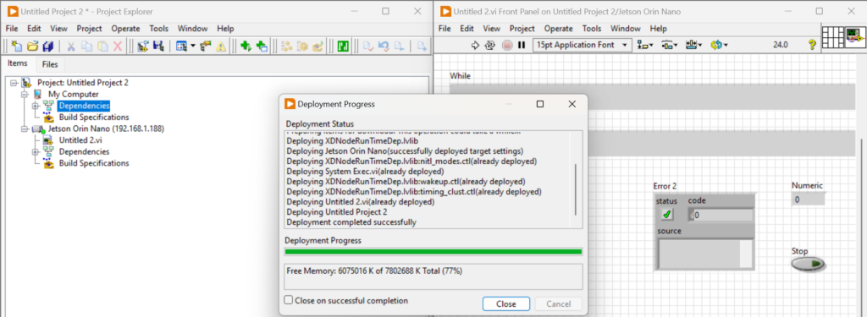This screenshot has width=867, height=317.
Task: Open the 15pt Application Font dropdown
Action: 583,46
